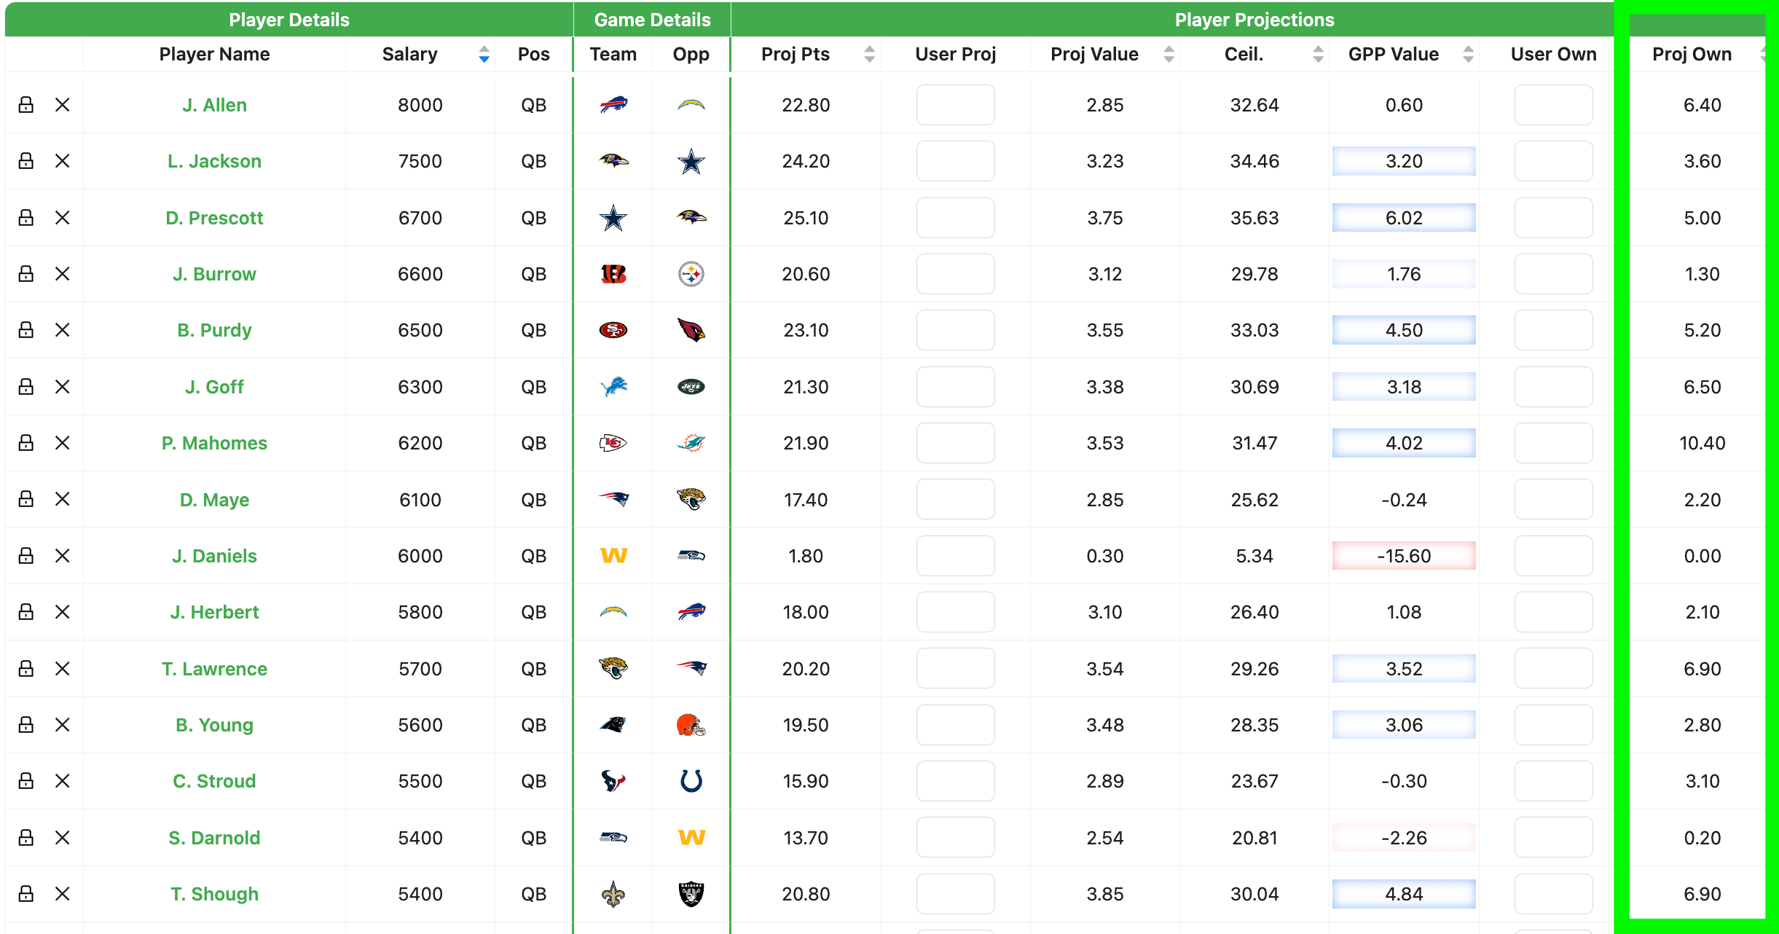Open J. Allen player link

tap(214, 105)
